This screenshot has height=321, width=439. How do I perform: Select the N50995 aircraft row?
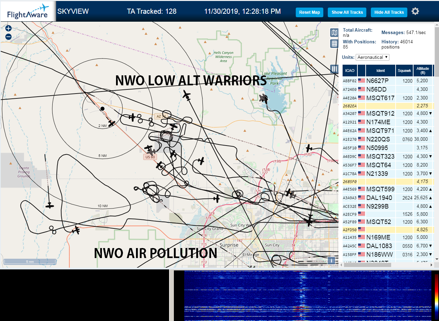[388, 148]
